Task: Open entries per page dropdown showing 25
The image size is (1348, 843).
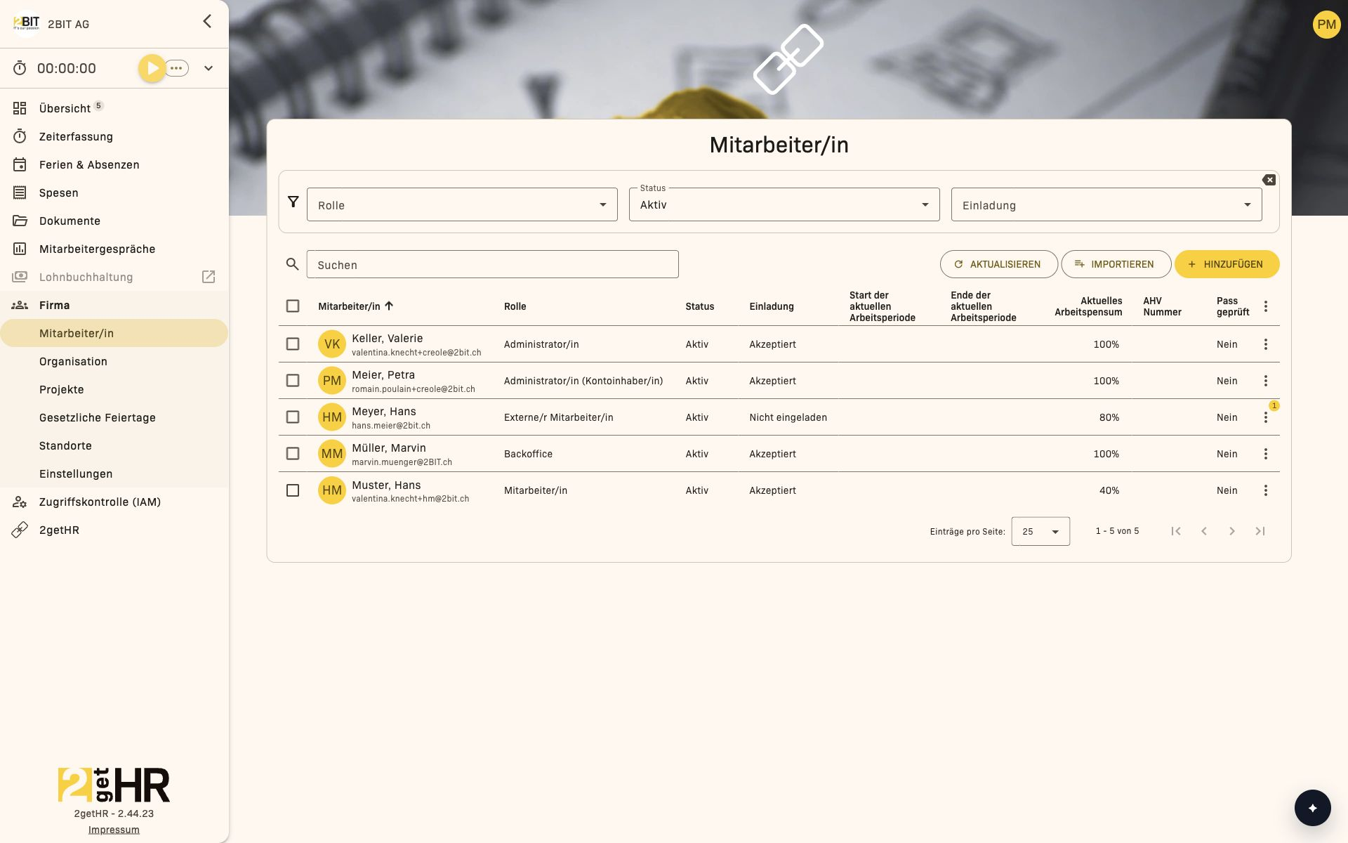Action: (1040, 531)
